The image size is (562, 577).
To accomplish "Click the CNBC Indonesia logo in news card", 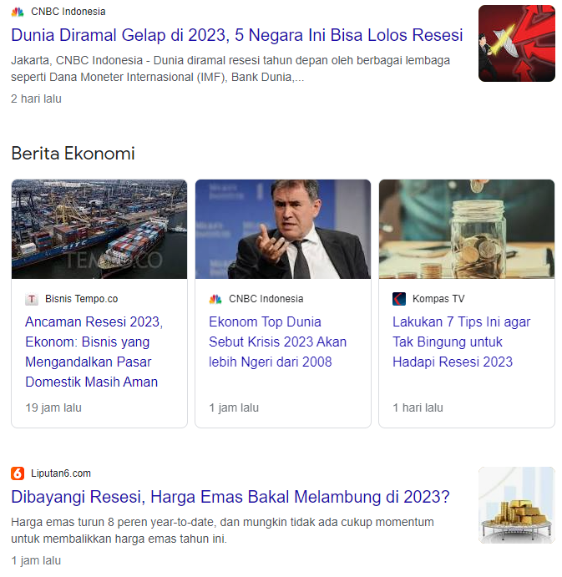I will click(215, 299).
